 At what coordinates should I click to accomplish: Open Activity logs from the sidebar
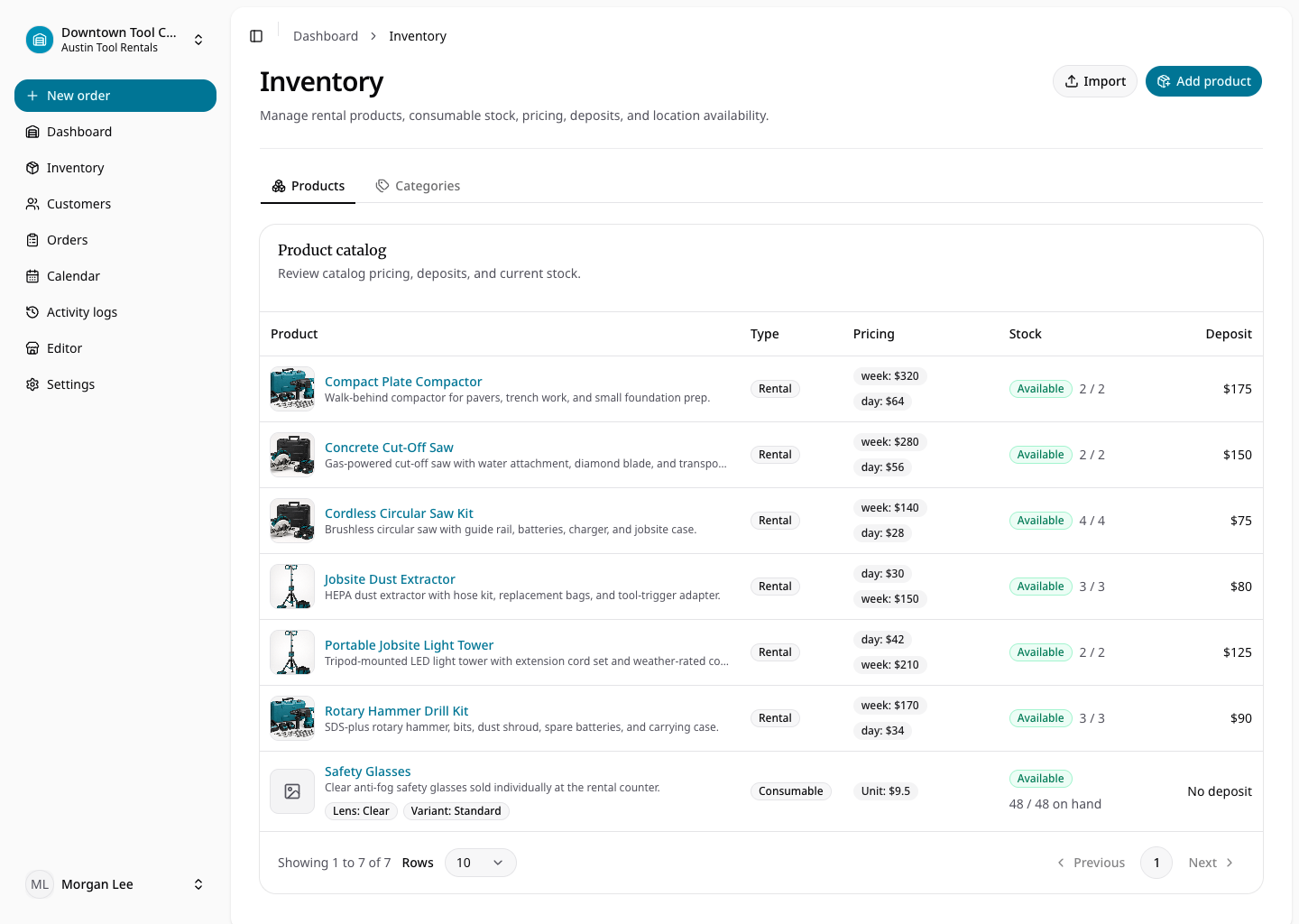tap(115, 312)
